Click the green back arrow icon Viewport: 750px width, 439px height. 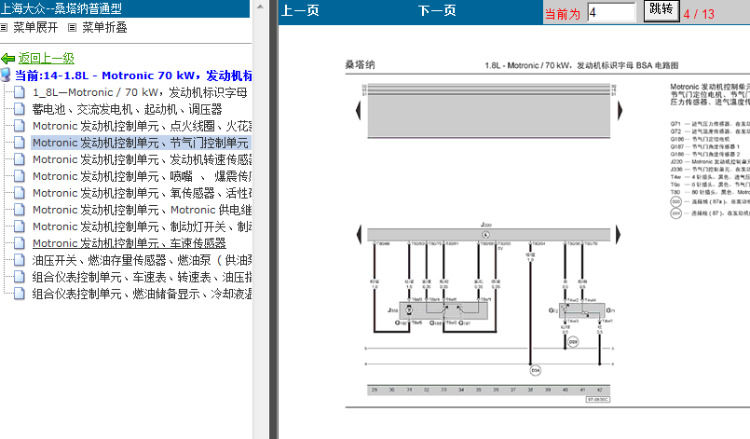7,59
